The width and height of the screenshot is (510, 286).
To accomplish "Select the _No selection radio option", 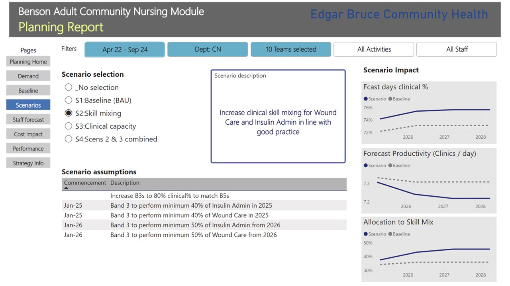I will [x=69, y=87].
